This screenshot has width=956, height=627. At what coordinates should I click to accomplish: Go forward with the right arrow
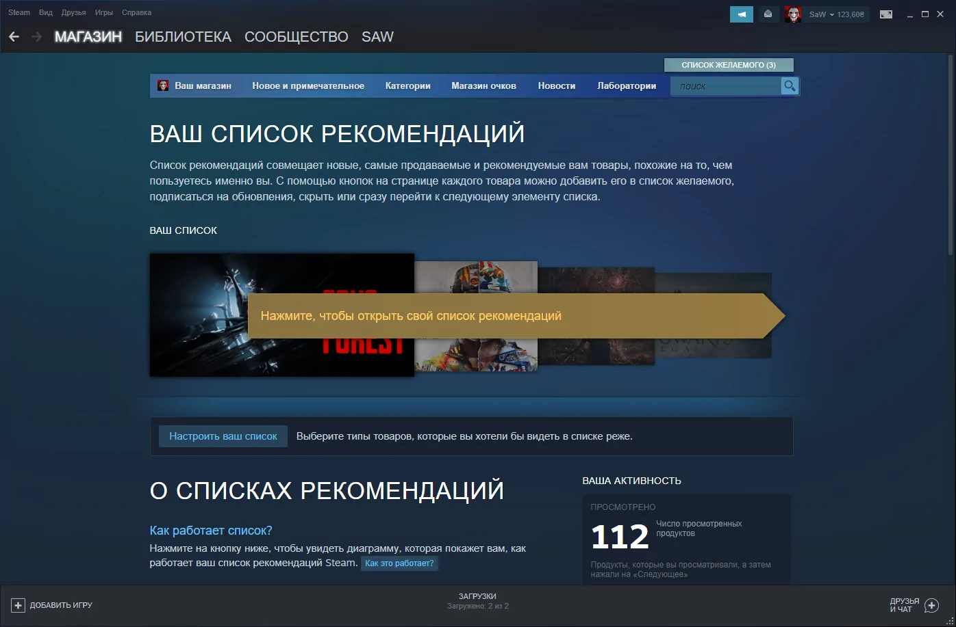37,37
